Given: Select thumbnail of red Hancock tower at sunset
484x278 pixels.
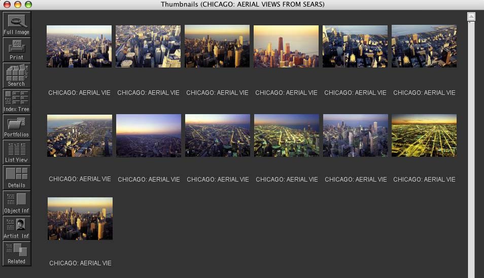Looking at the screenshot, I should (286, 46).
